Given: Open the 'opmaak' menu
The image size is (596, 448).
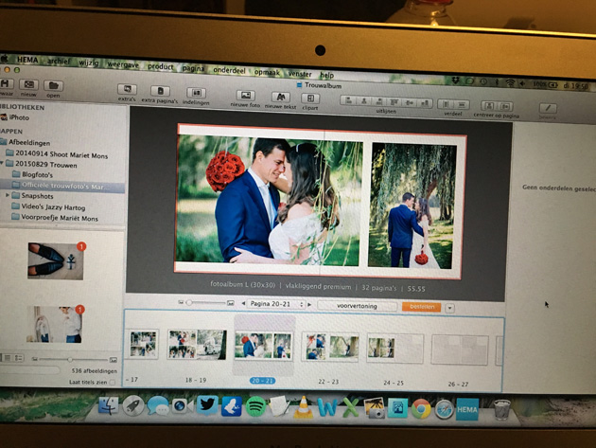Looking at the screenshot, I should tap(267, 72).
